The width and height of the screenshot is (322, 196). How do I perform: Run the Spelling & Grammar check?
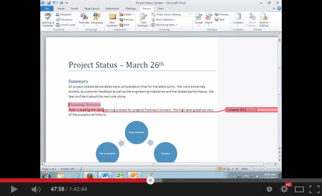point(48,20)
